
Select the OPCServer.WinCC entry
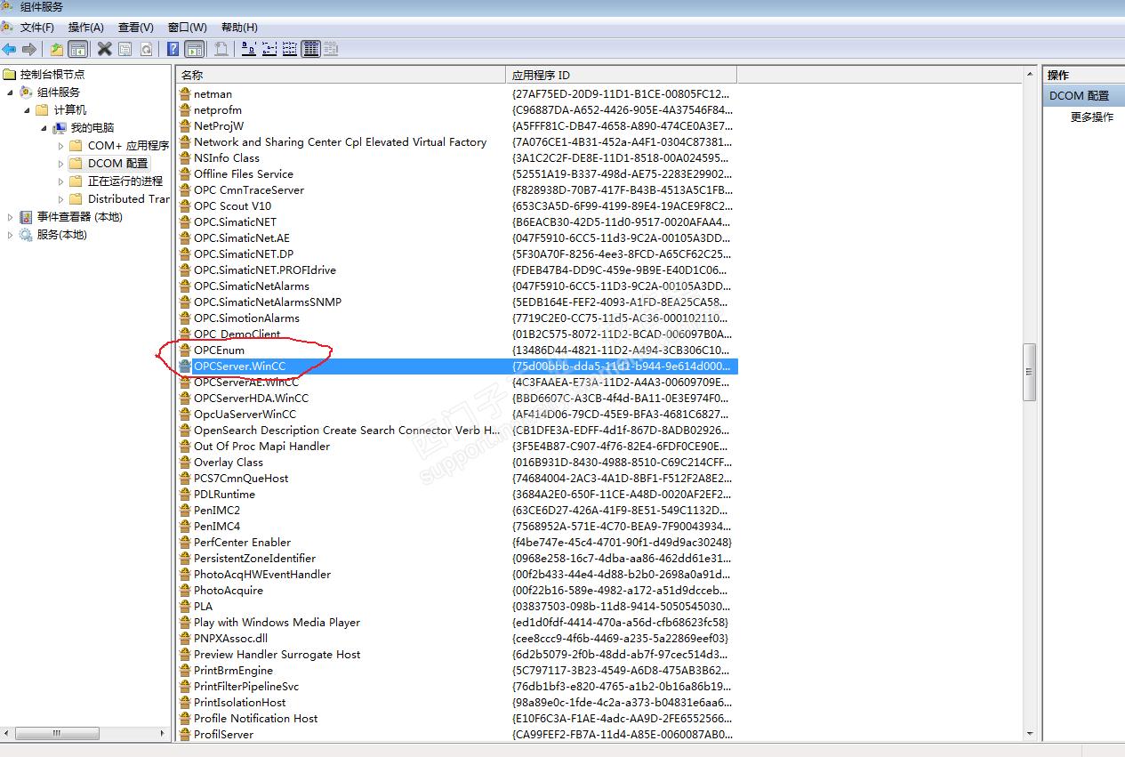click(240, 366)
